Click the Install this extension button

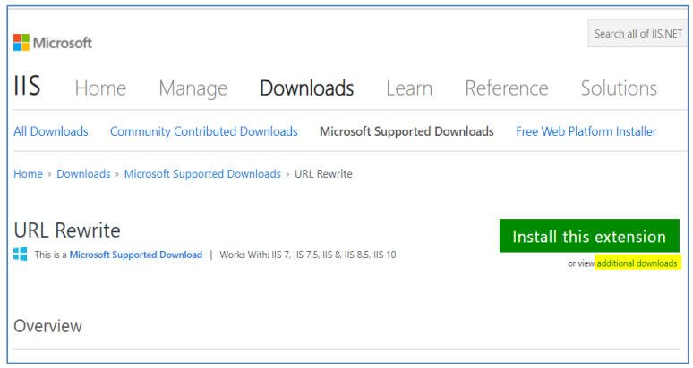pos(589,236)
